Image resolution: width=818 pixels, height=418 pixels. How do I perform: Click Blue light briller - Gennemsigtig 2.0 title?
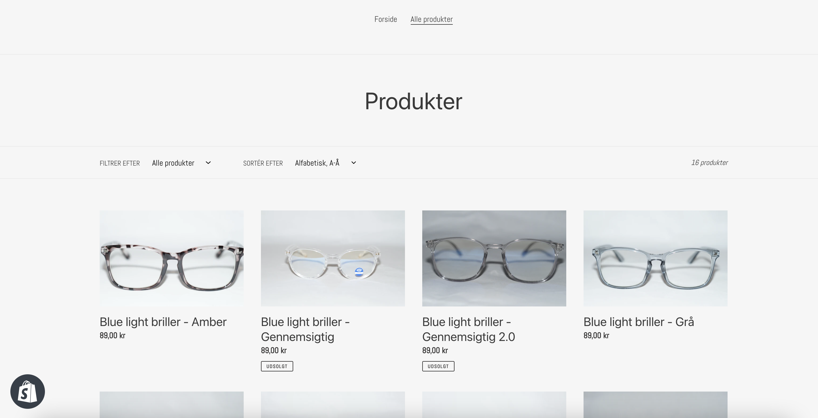coord(468,329)
